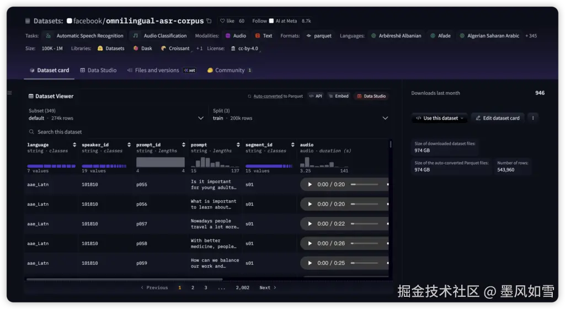Filter by Audio modality tag
Screen dimensions: 565x309
[236, 36]
